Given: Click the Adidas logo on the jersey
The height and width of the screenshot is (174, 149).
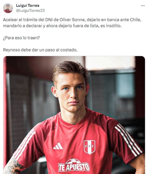Looking at the screenshot, I should click(x=58, y=146).
